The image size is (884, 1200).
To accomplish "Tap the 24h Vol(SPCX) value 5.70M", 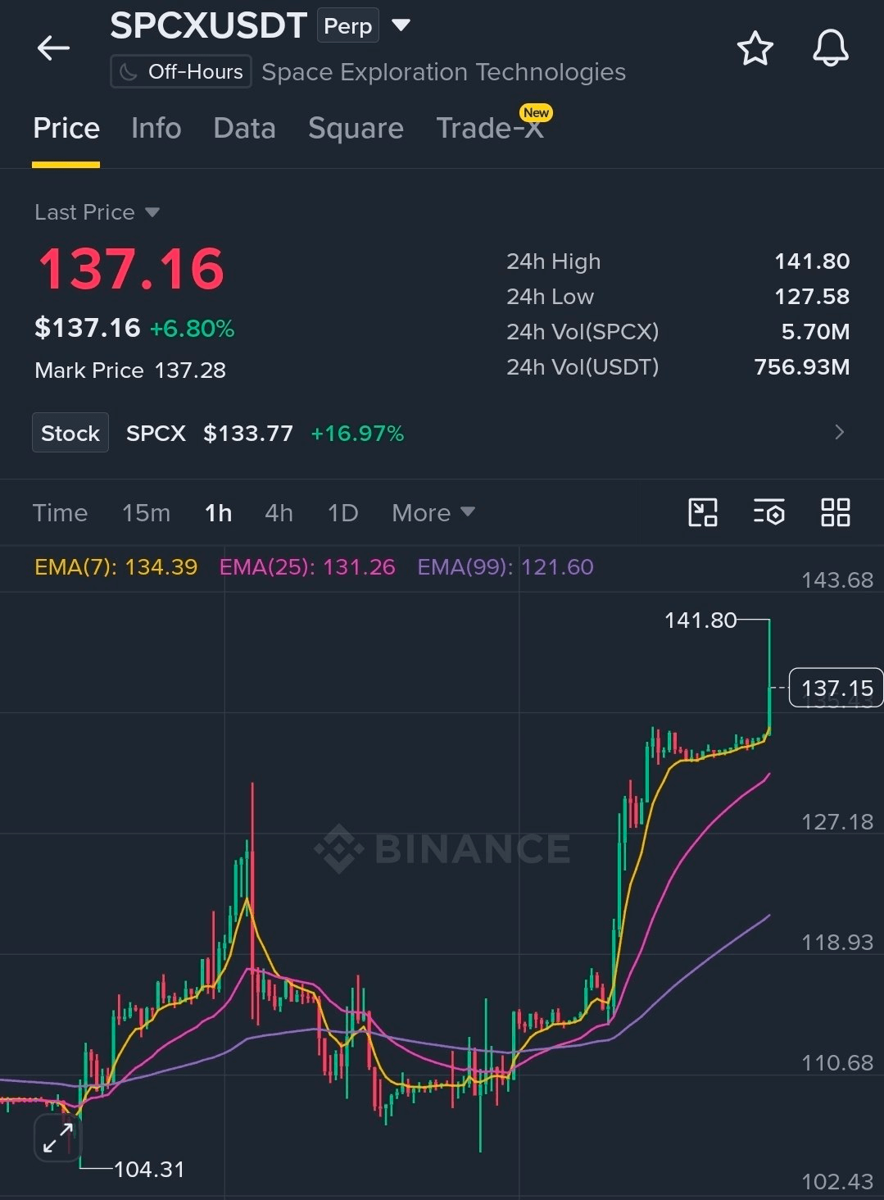I will [x=815, y=332].
